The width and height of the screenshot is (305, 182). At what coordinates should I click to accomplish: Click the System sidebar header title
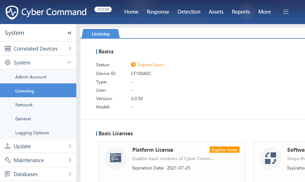click(x=14, y=33)
